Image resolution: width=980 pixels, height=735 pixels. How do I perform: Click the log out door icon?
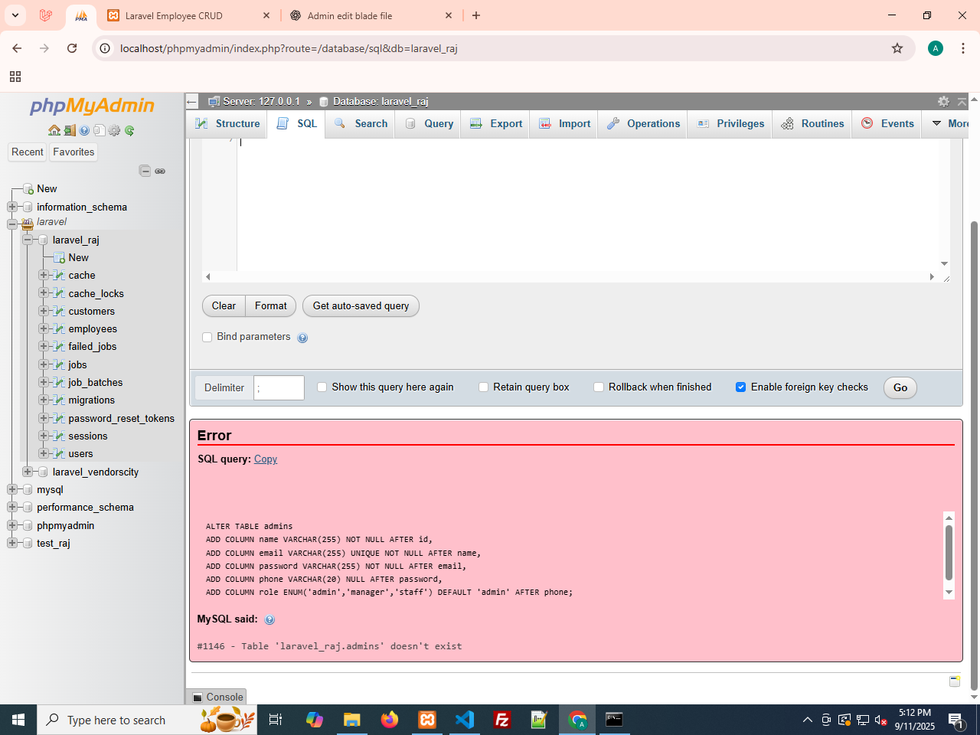click(x=69, y=131)
